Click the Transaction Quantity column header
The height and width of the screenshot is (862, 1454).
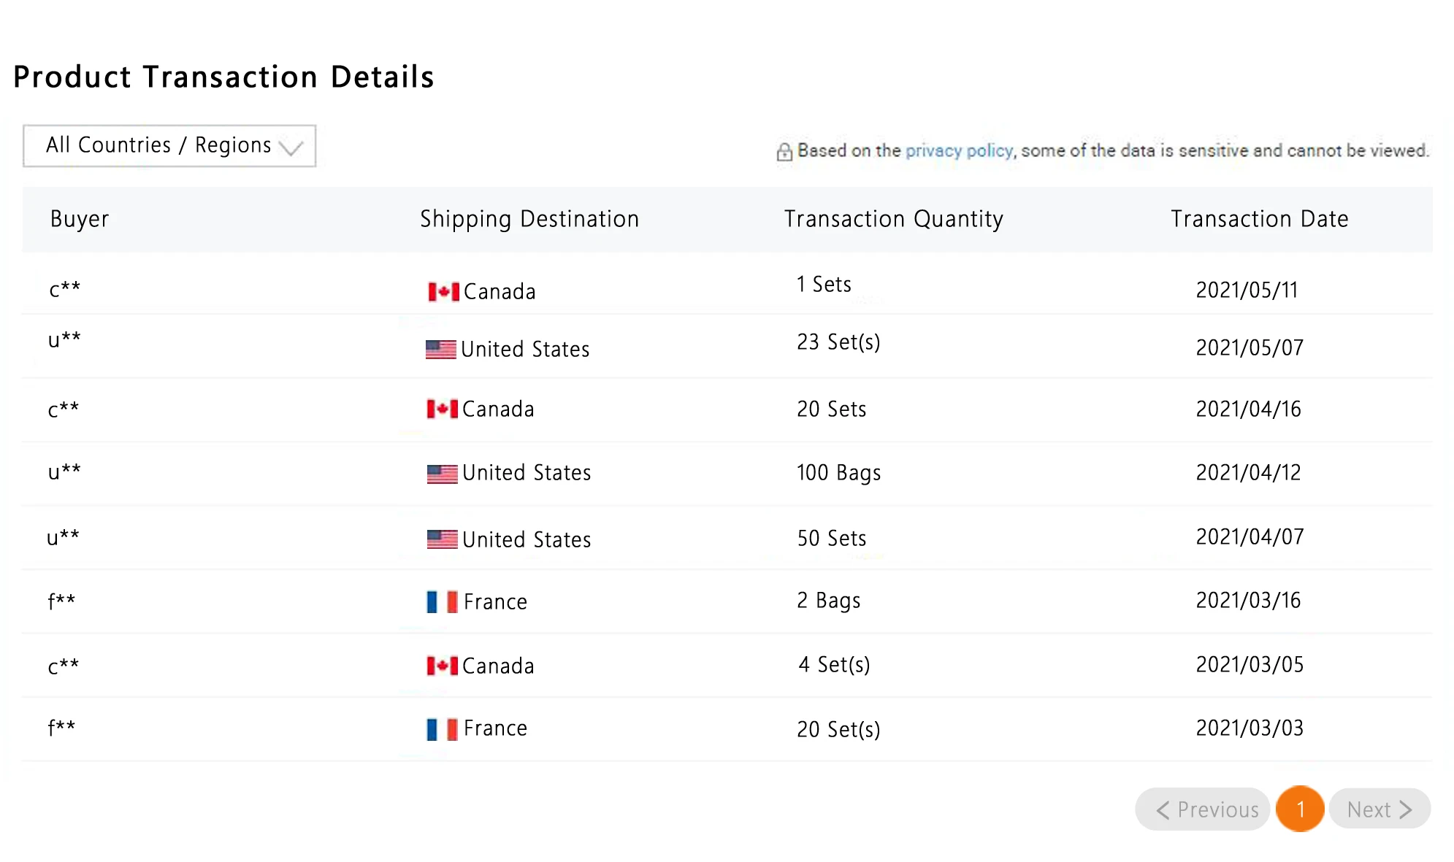click(893, 220)
